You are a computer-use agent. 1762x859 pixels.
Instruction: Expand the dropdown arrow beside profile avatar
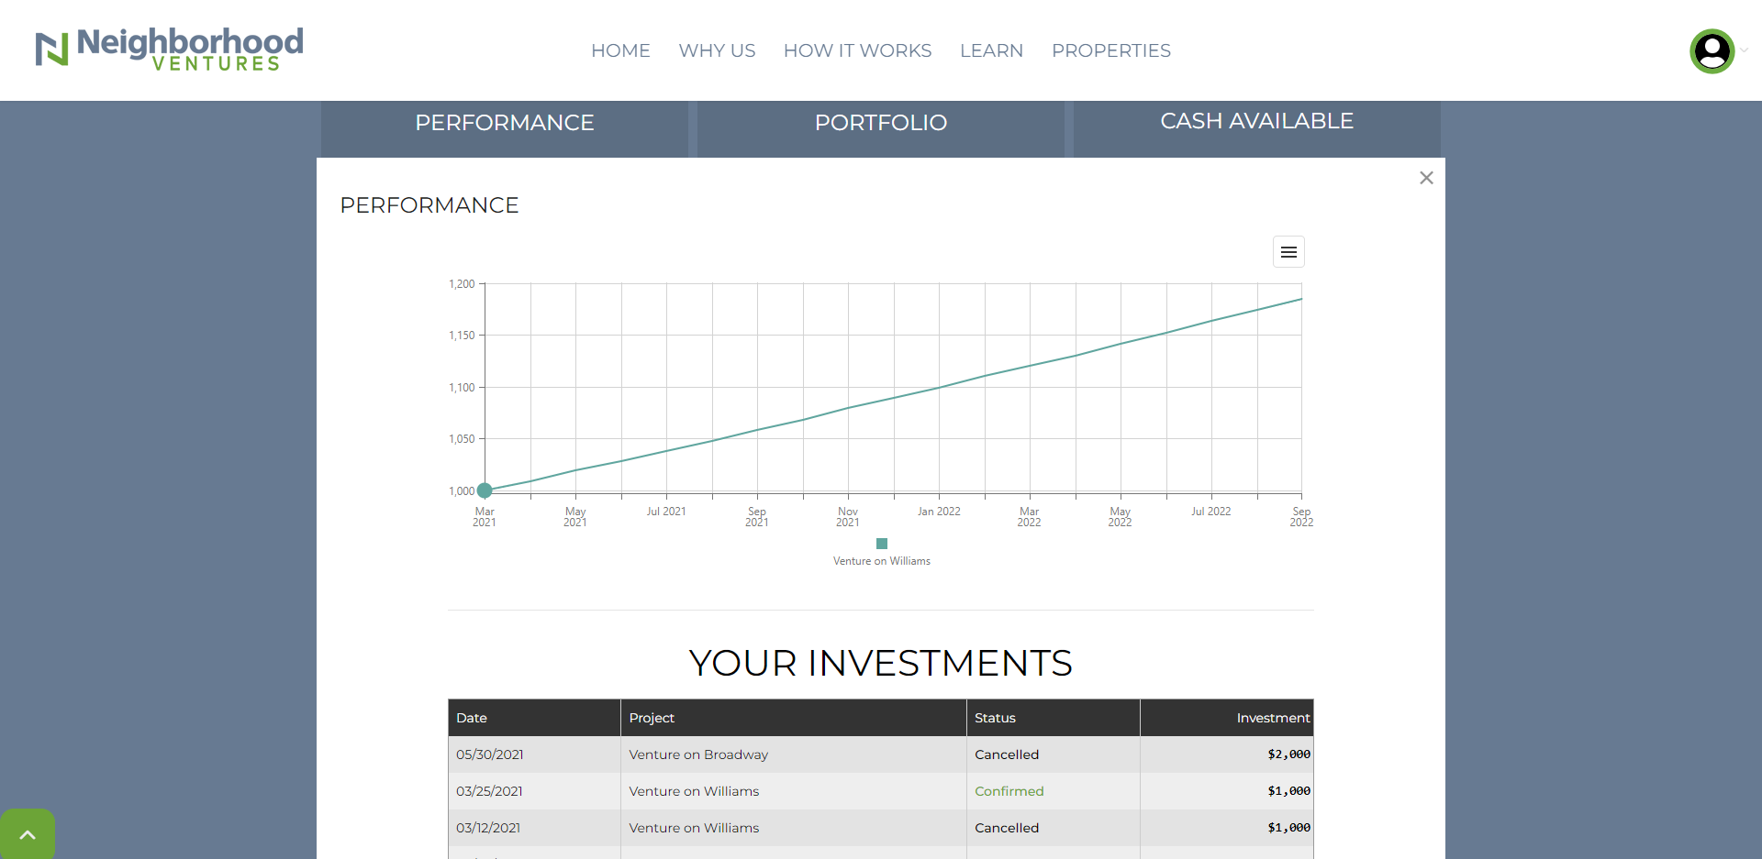click(x=1745, y=51)
